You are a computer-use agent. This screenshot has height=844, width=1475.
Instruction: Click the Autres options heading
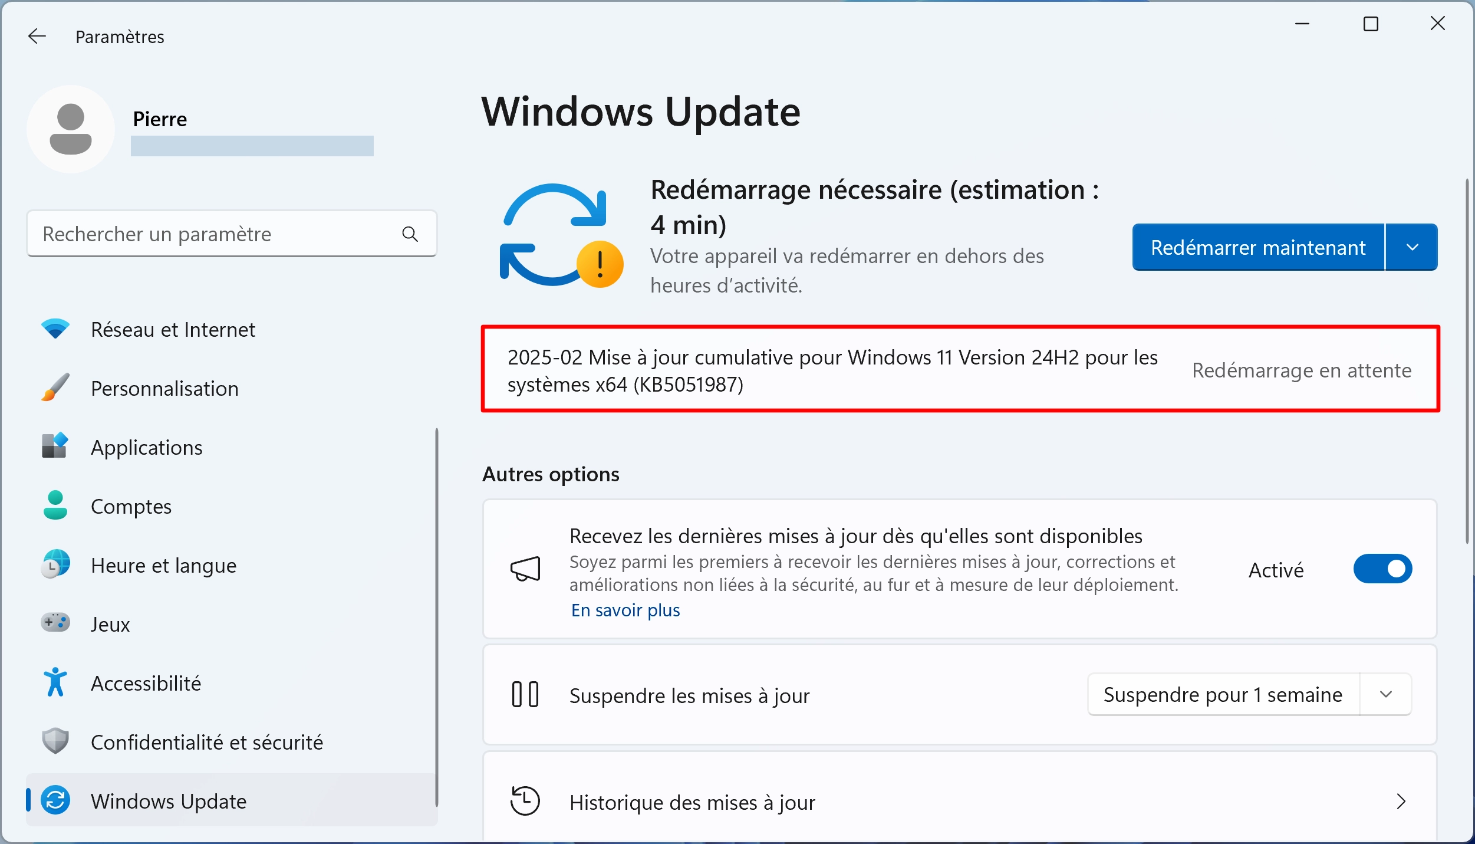(551, 474)
